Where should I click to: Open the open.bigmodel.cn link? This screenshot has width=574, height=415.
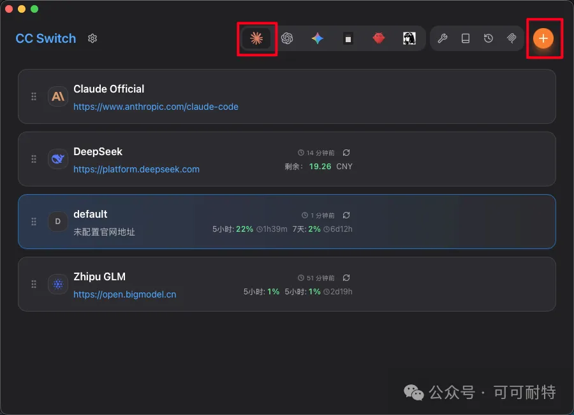125,294
